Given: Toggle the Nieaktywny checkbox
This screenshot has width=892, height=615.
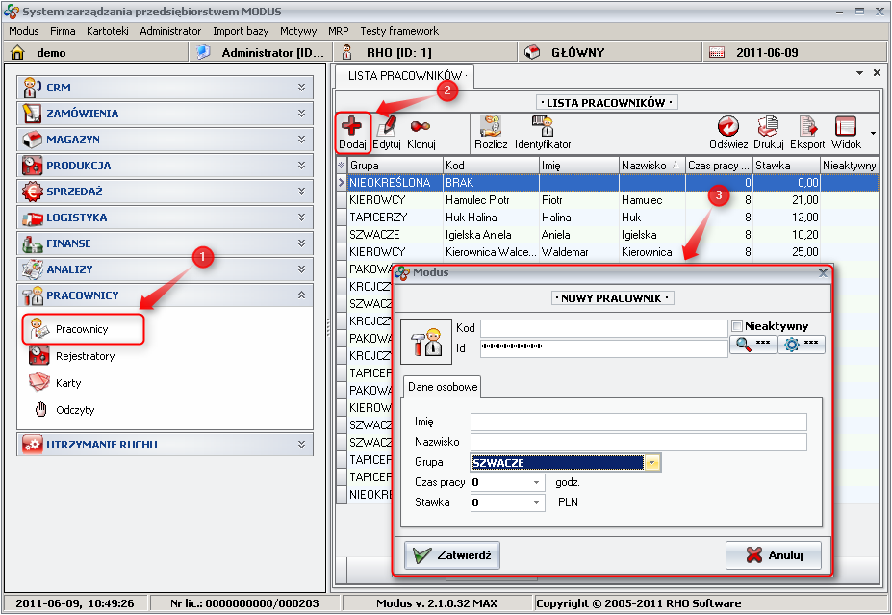Looking at the screenshot, I should pyautogui.click(x=738, y=326).
